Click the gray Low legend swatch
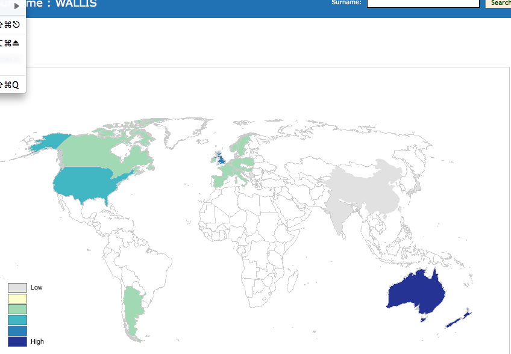The image size is (511, 354). (17, 288)
